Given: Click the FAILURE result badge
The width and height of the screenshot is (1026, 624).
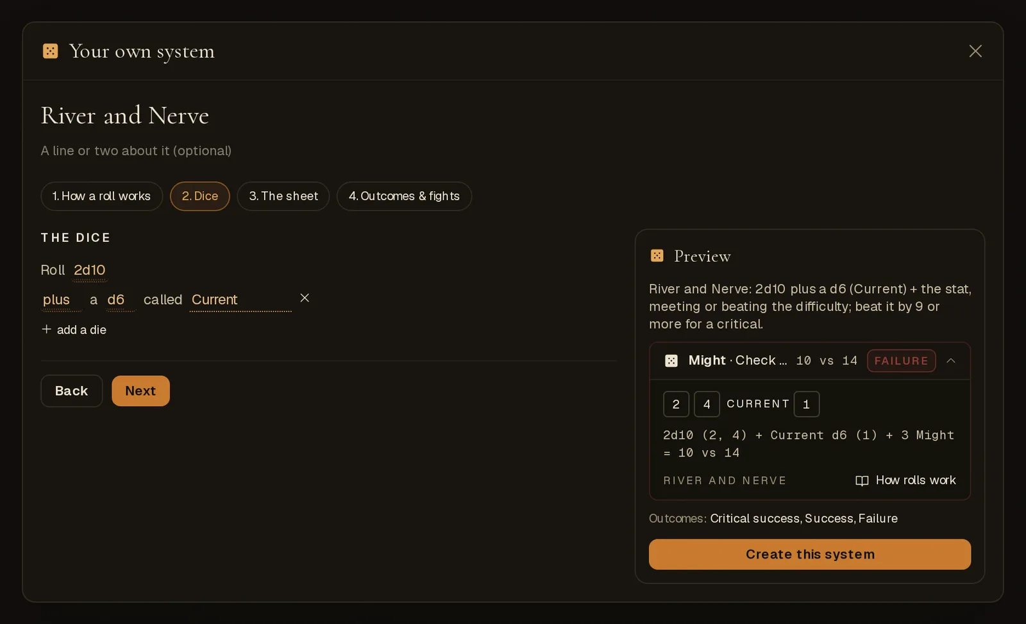Looking at the screenshot, I should click(x=901, y=360).
